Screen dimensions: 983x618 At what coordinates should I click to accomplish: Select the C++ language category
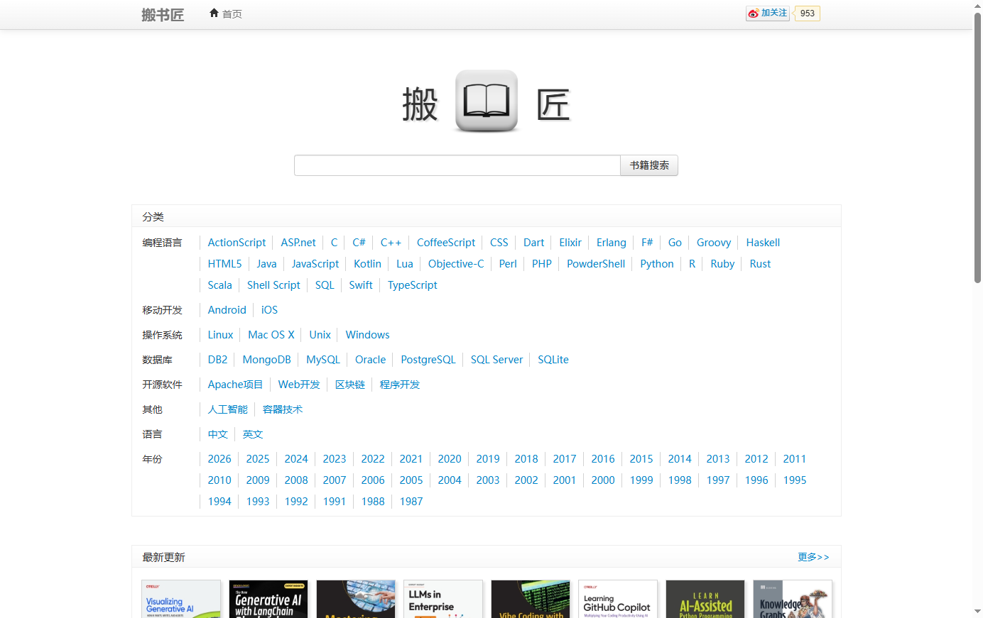tap(391, 243)
